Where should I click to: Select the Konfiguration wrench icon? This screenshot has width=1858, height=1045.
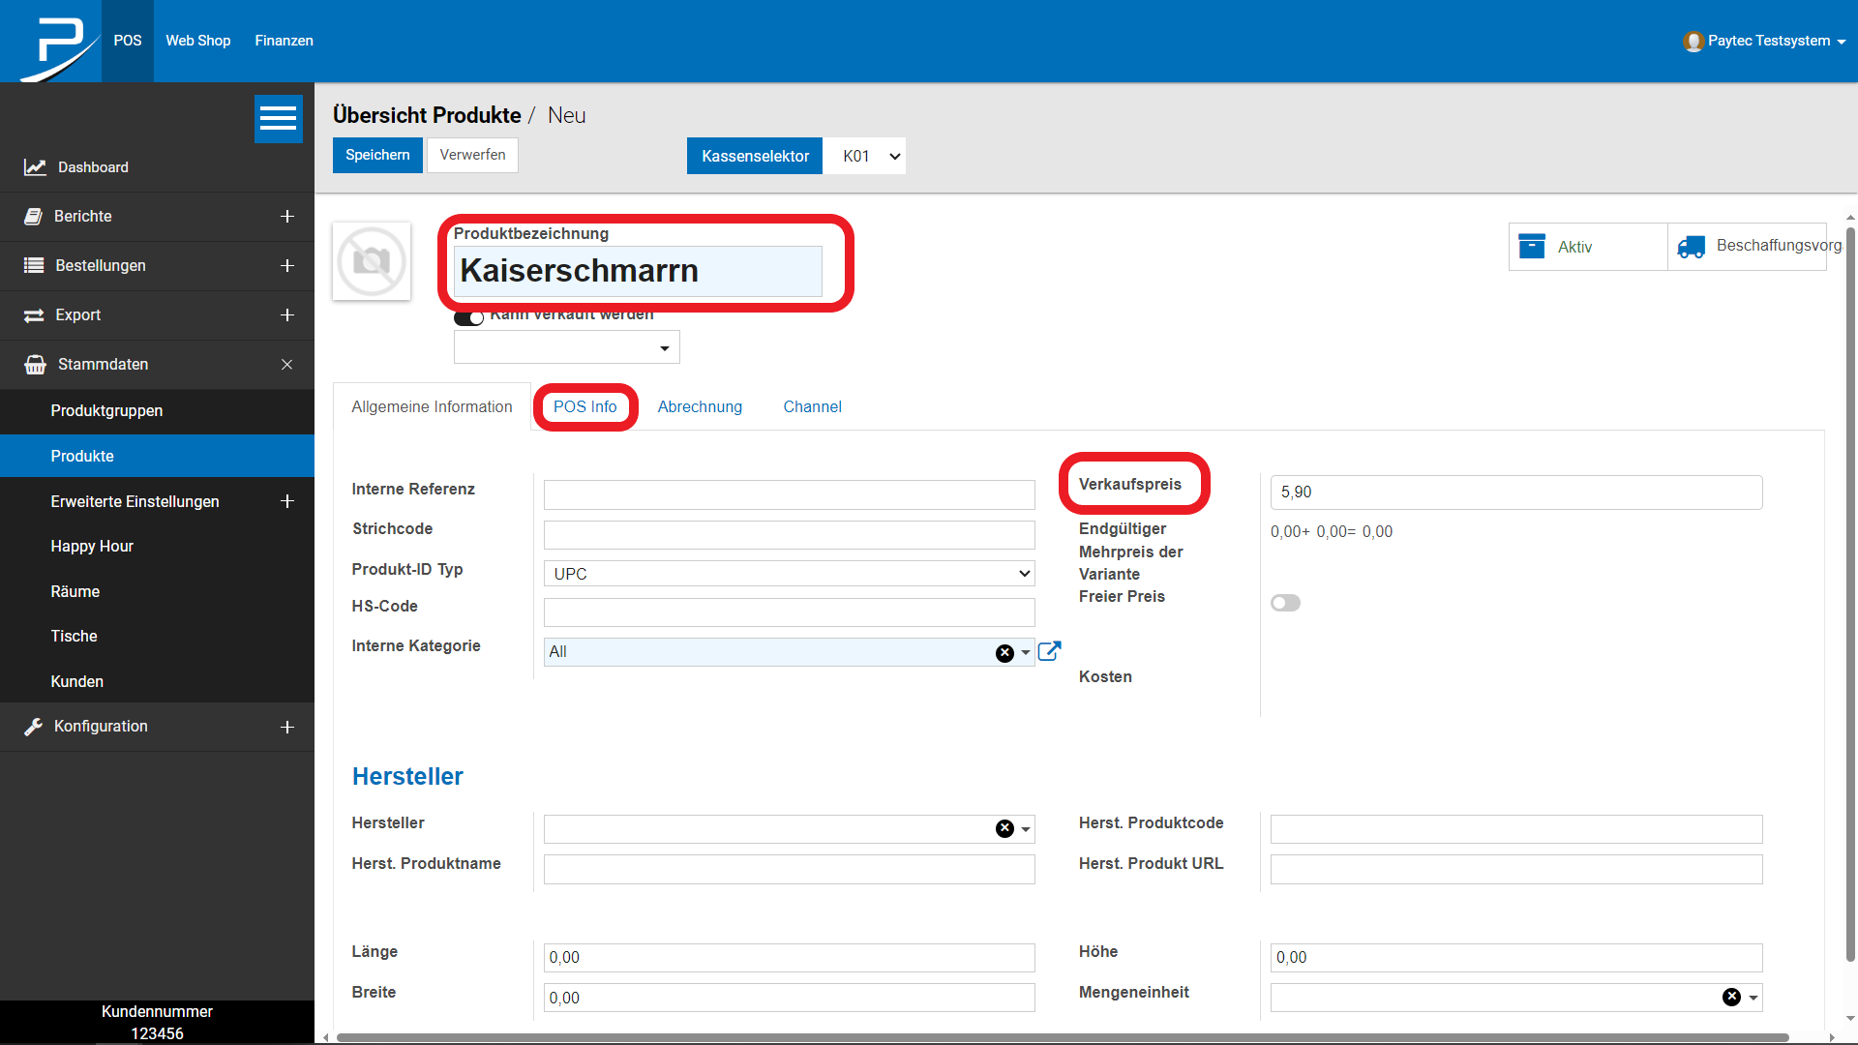tap(35, 727)
